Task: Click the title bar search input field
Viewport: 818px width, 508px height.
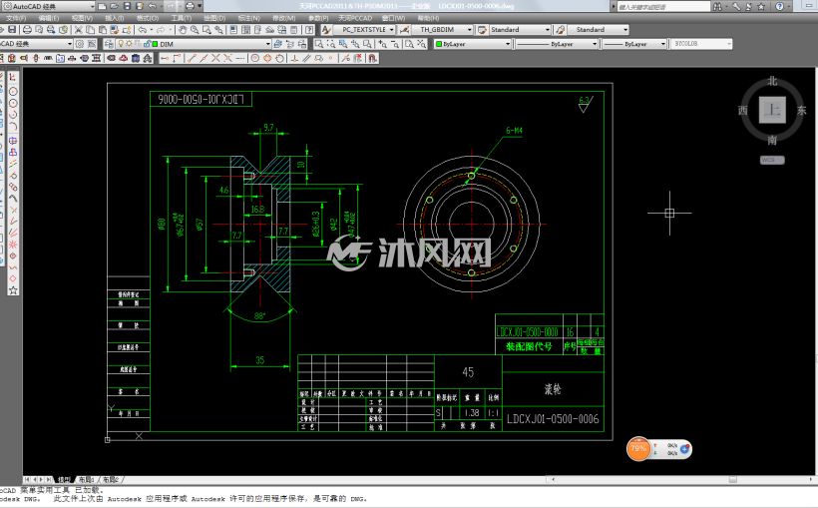Action: pos(662,6)
